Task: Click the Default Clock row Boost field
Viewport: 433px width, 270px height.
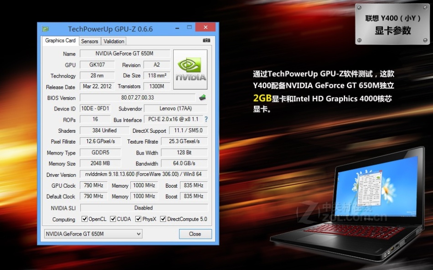Action: (194, 196)
